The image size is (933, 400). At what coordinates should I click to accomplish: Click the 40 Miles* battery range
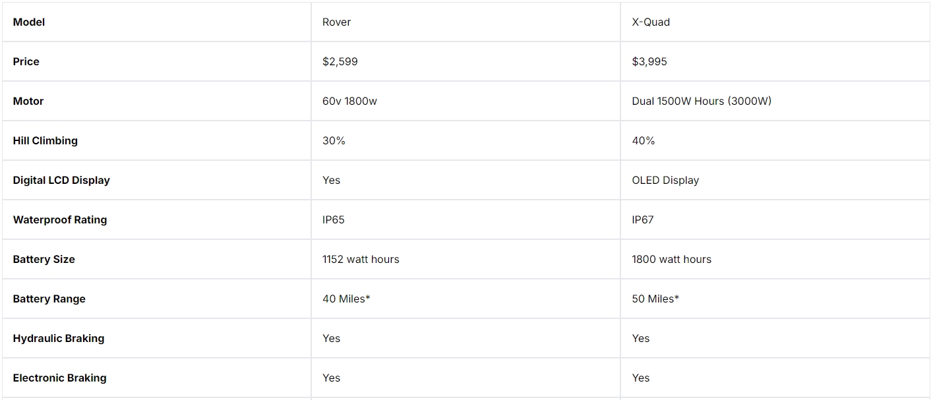click(346, 299)
